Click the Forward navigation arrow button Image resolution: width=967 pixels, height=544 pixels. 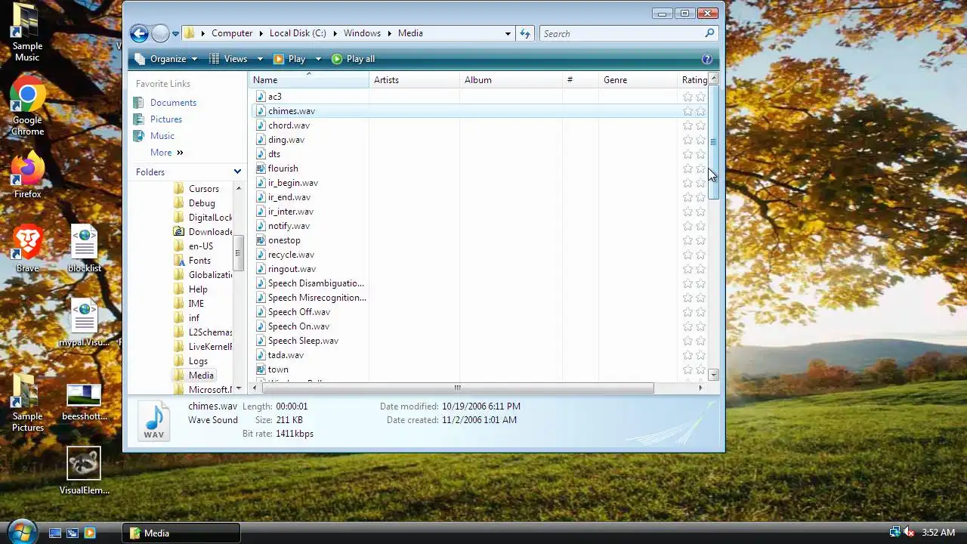pos(160,33)
